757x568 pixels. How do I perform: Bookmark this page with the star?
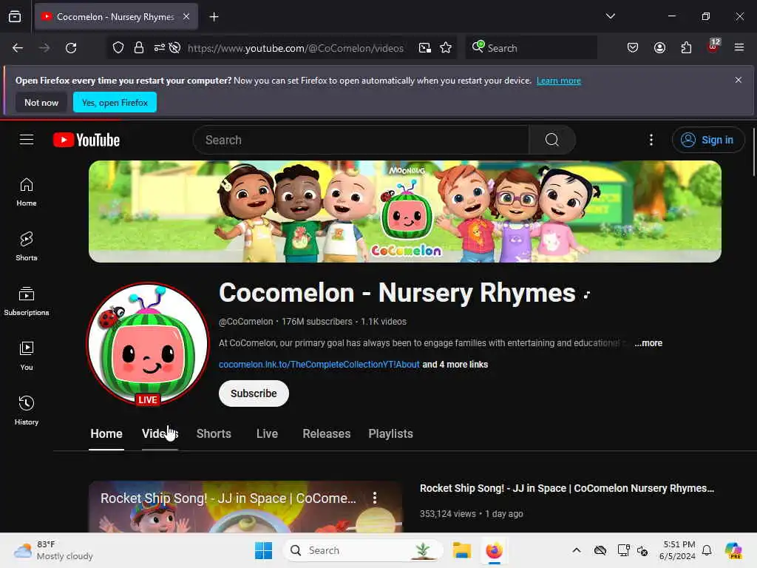[446, 48]
